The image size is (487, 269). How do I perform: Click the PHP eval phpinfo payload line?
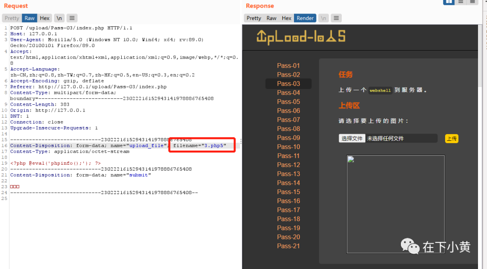point(55,163)
